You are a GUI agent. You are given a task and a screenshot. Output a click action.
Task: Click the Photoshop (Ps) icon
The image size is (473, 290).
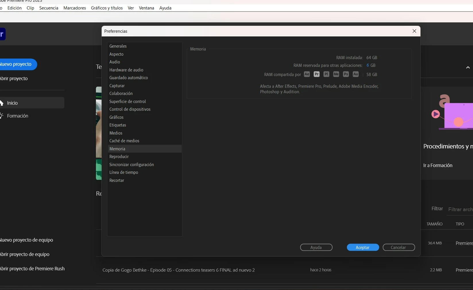click(346, 74)
